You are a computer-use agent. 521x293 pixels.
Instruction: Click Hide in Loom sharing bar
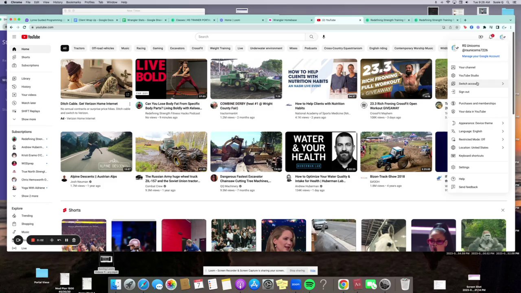(313, 271)
